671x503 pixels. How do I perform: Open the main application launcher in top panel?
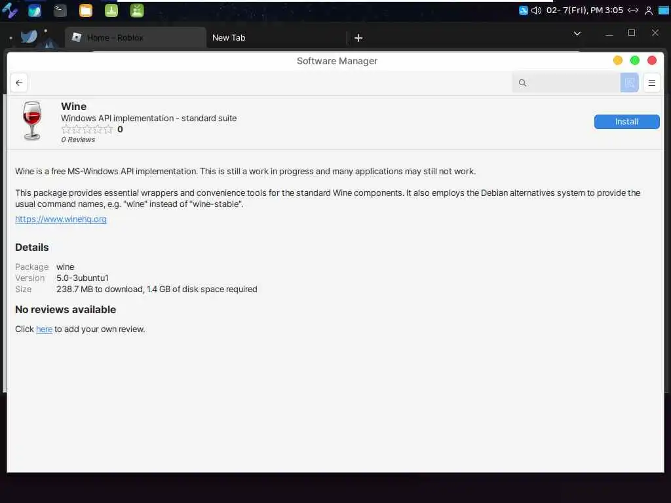click(x=9, y=10)
